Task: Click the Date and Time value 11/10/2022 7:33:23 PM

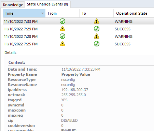Action: 81,69
